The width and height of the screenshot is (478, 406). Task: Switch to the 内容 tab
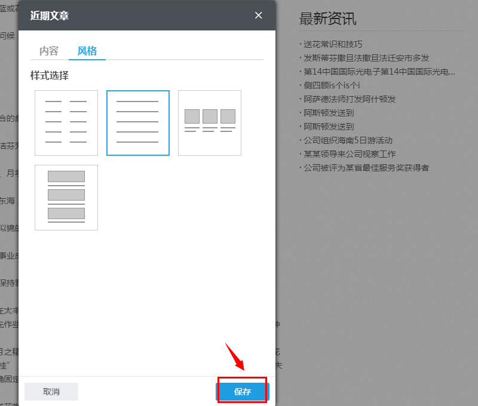(49, 51)
